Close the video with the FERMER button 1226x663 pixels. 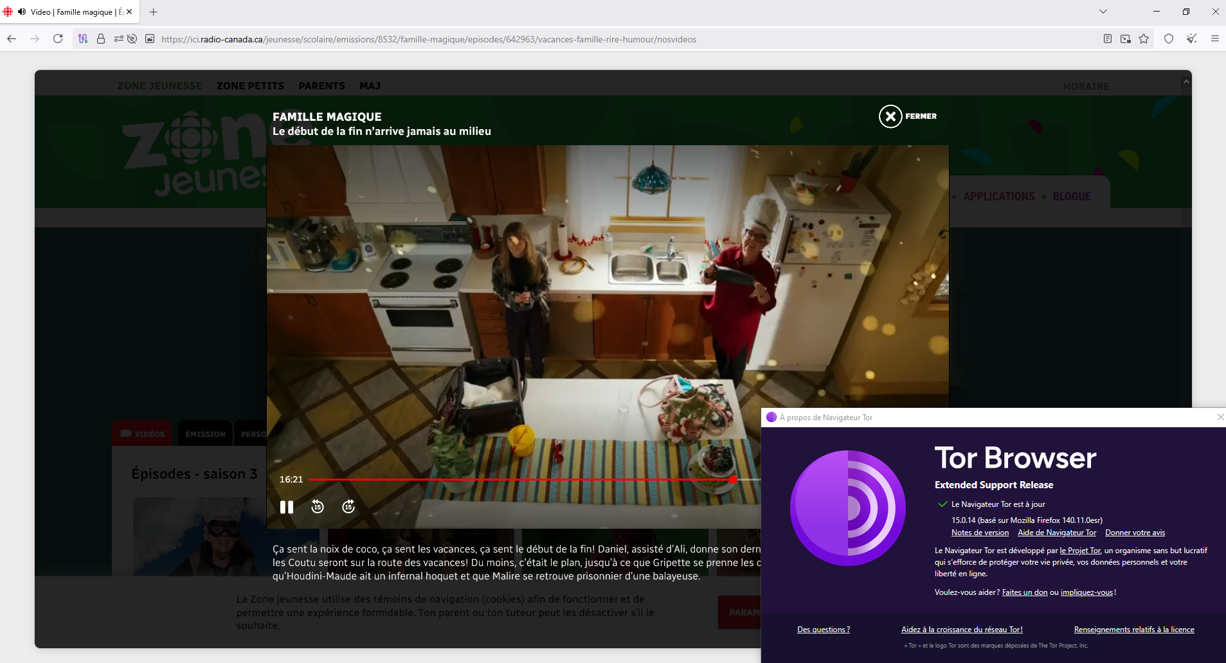(908, 116)
